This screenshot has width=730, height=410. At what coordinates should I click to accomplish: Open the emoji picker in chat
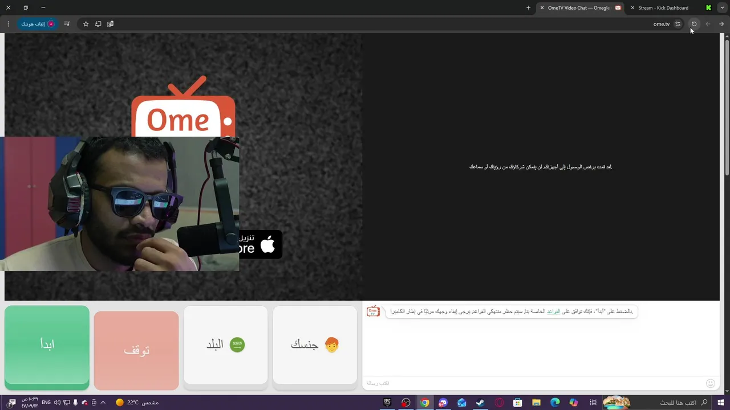pyautogui.click(x=710, y=383)
